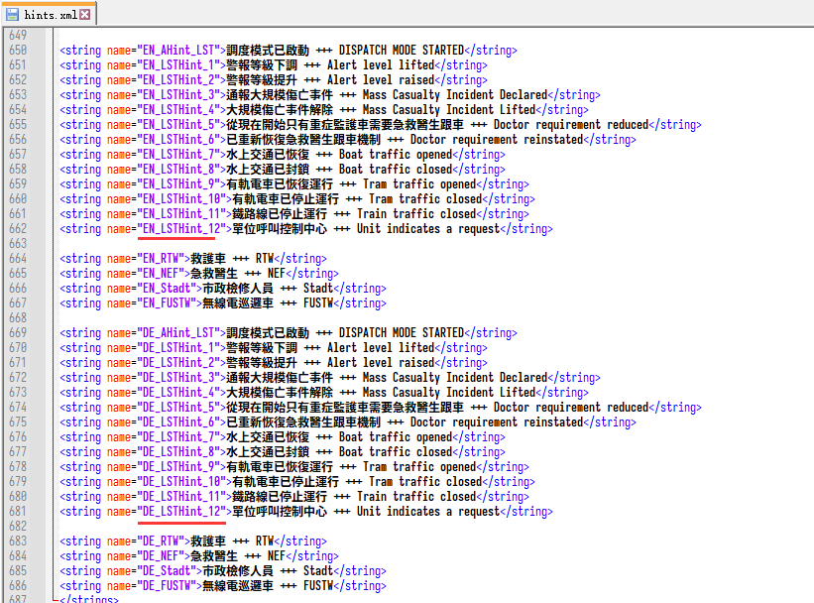Click the "EN_NEF" attribute value
This screenshot has width=814, height=603.
click(x=161, y=274)
